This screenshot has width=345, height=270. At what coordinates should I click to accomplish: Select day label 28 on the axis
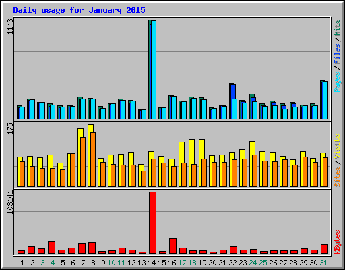pyautogui.click(x=293, y=263)
